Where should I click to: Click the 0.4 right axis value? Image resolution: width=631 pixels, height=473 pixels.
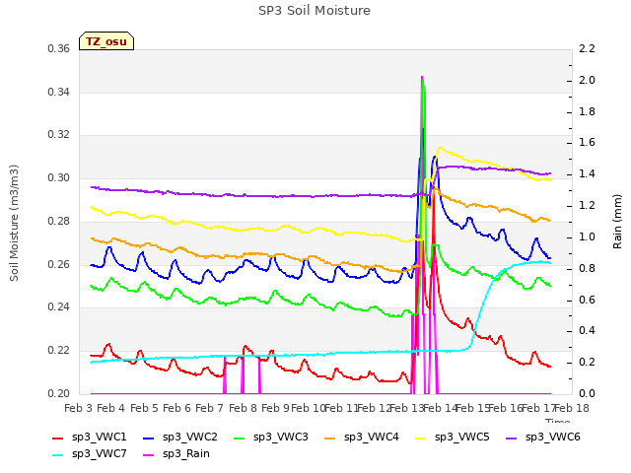pos(587,331)
